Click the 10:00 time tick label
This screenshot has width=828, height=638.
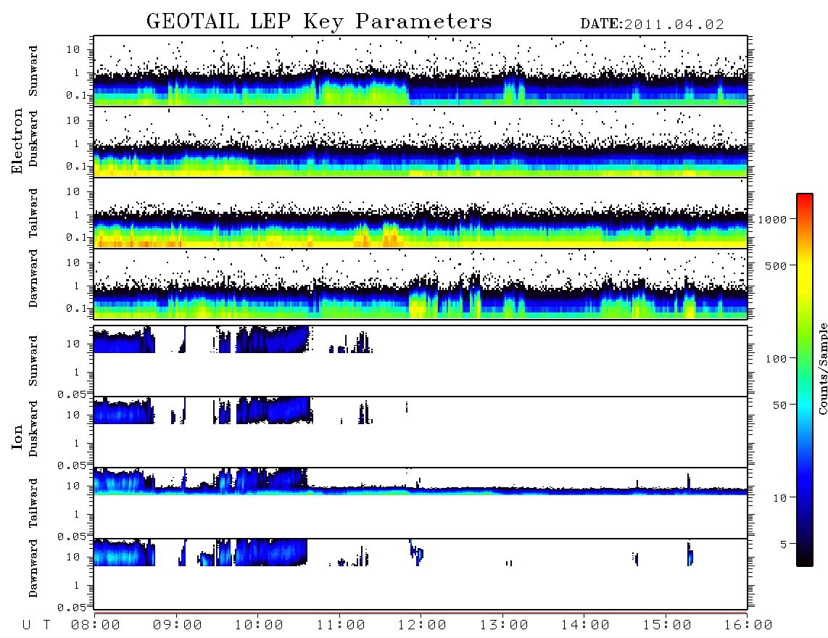[x=259, y=626]
